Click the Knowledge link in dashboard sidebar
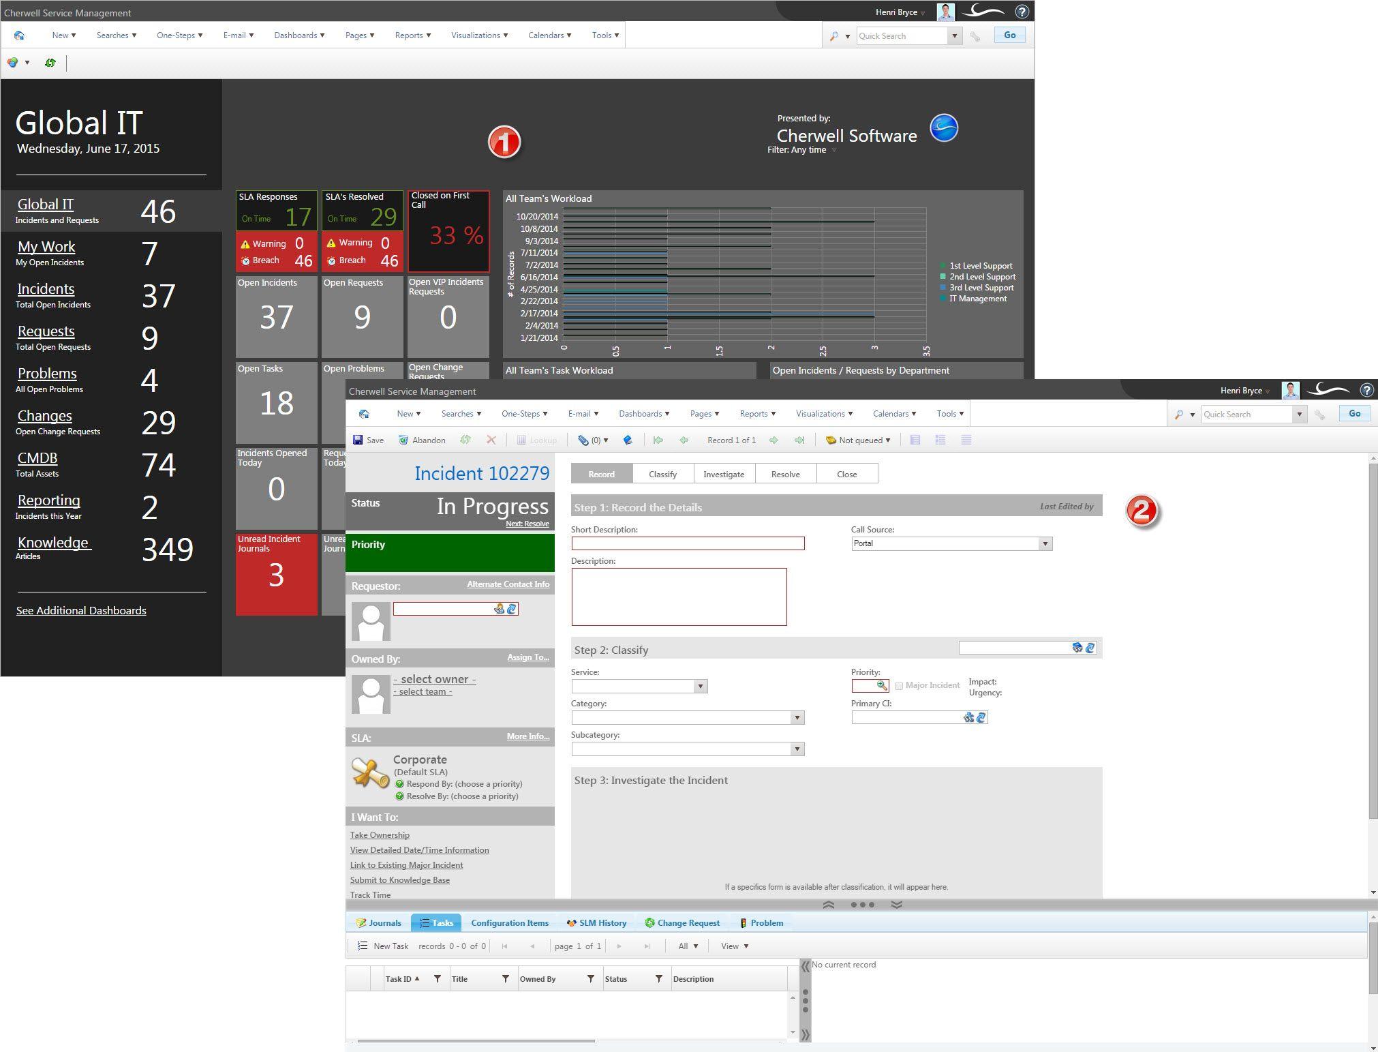The height and width of the screenshot is (1052, 1378). coord(54,543)
